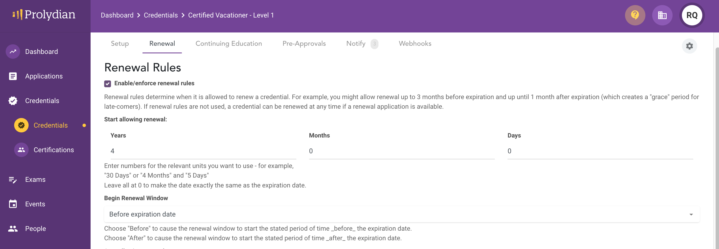Click the organization building icon
The width and height of the screenshot is (719, 249).
[x=662, y=15]
